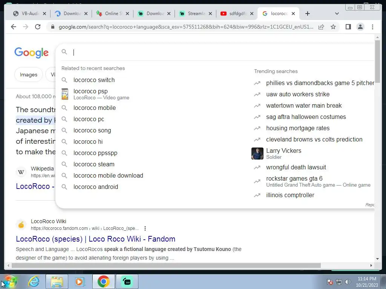Share this page icon in address bar
The image size is (386, 289).
pos(321,27)
